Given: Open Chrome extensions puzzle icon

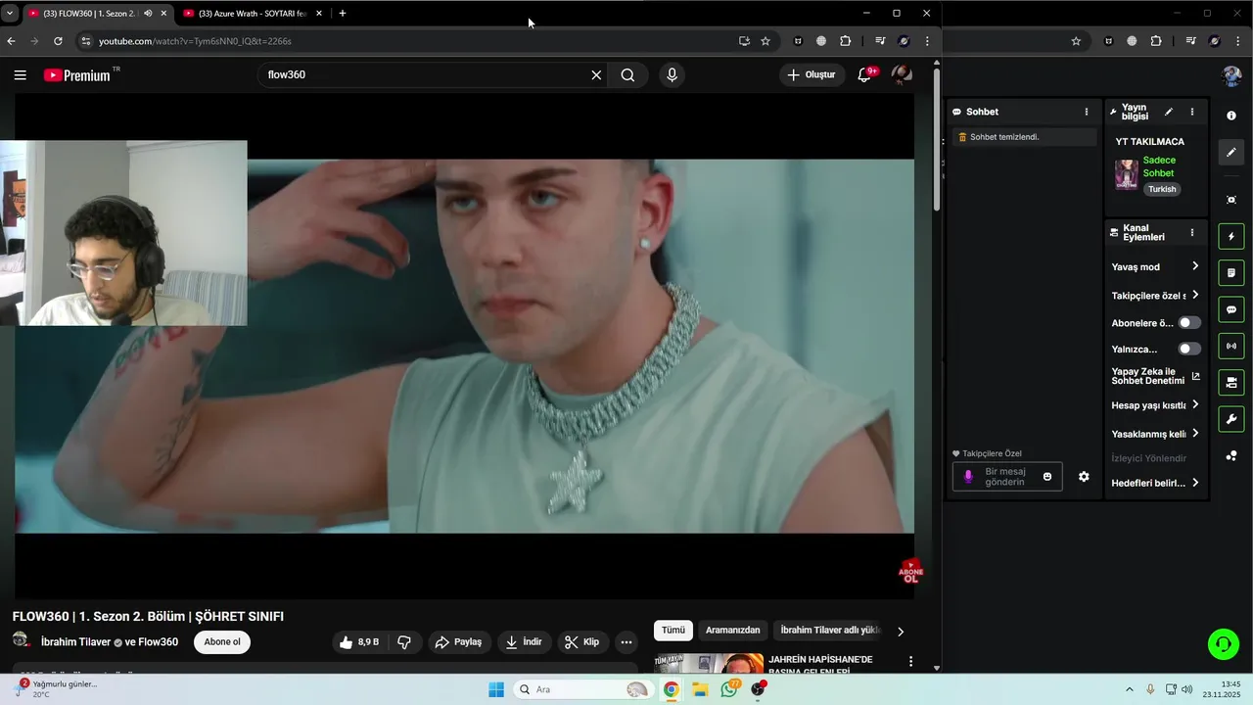Looking at the screenshot, I should [846, 41].
